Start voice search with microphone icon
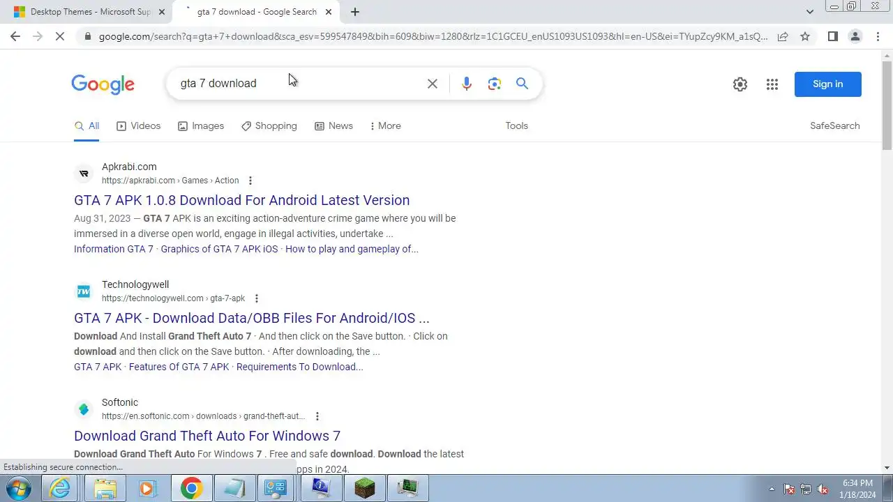893x502 pixels. tap(467, 84)
